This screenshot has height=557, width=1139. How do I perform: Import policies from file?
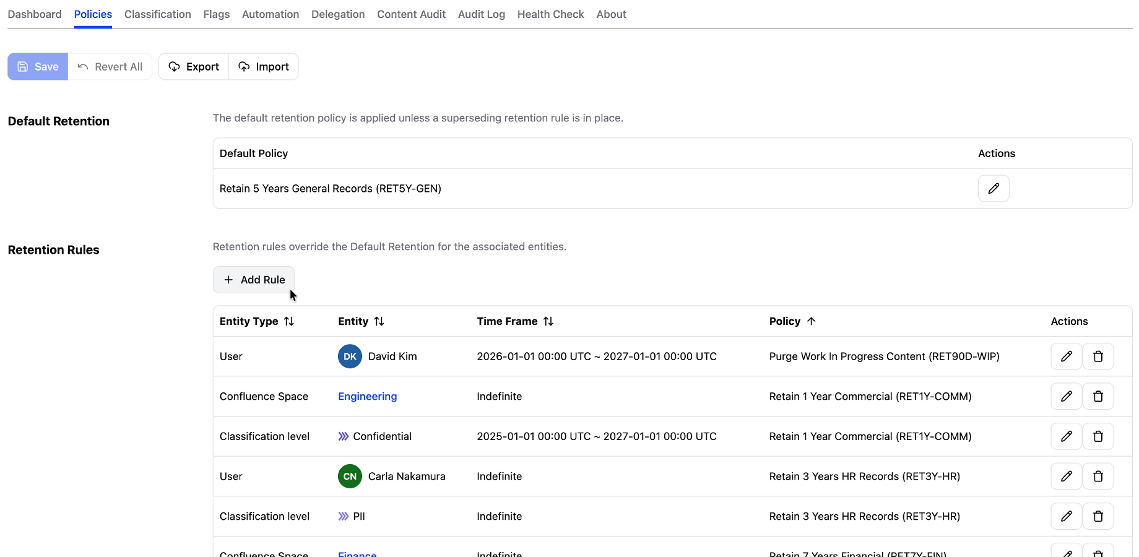[264, 67]
